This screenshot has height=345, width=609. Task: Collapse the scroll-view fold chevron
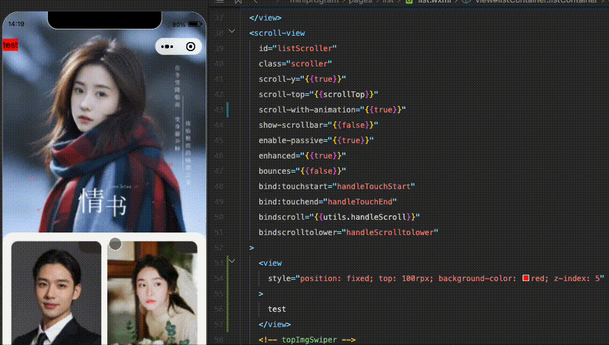[x=232, y=31]
